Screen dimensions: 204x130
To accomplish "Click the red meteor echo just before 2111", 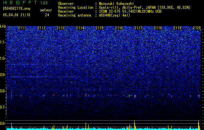I will coord(11,96).
